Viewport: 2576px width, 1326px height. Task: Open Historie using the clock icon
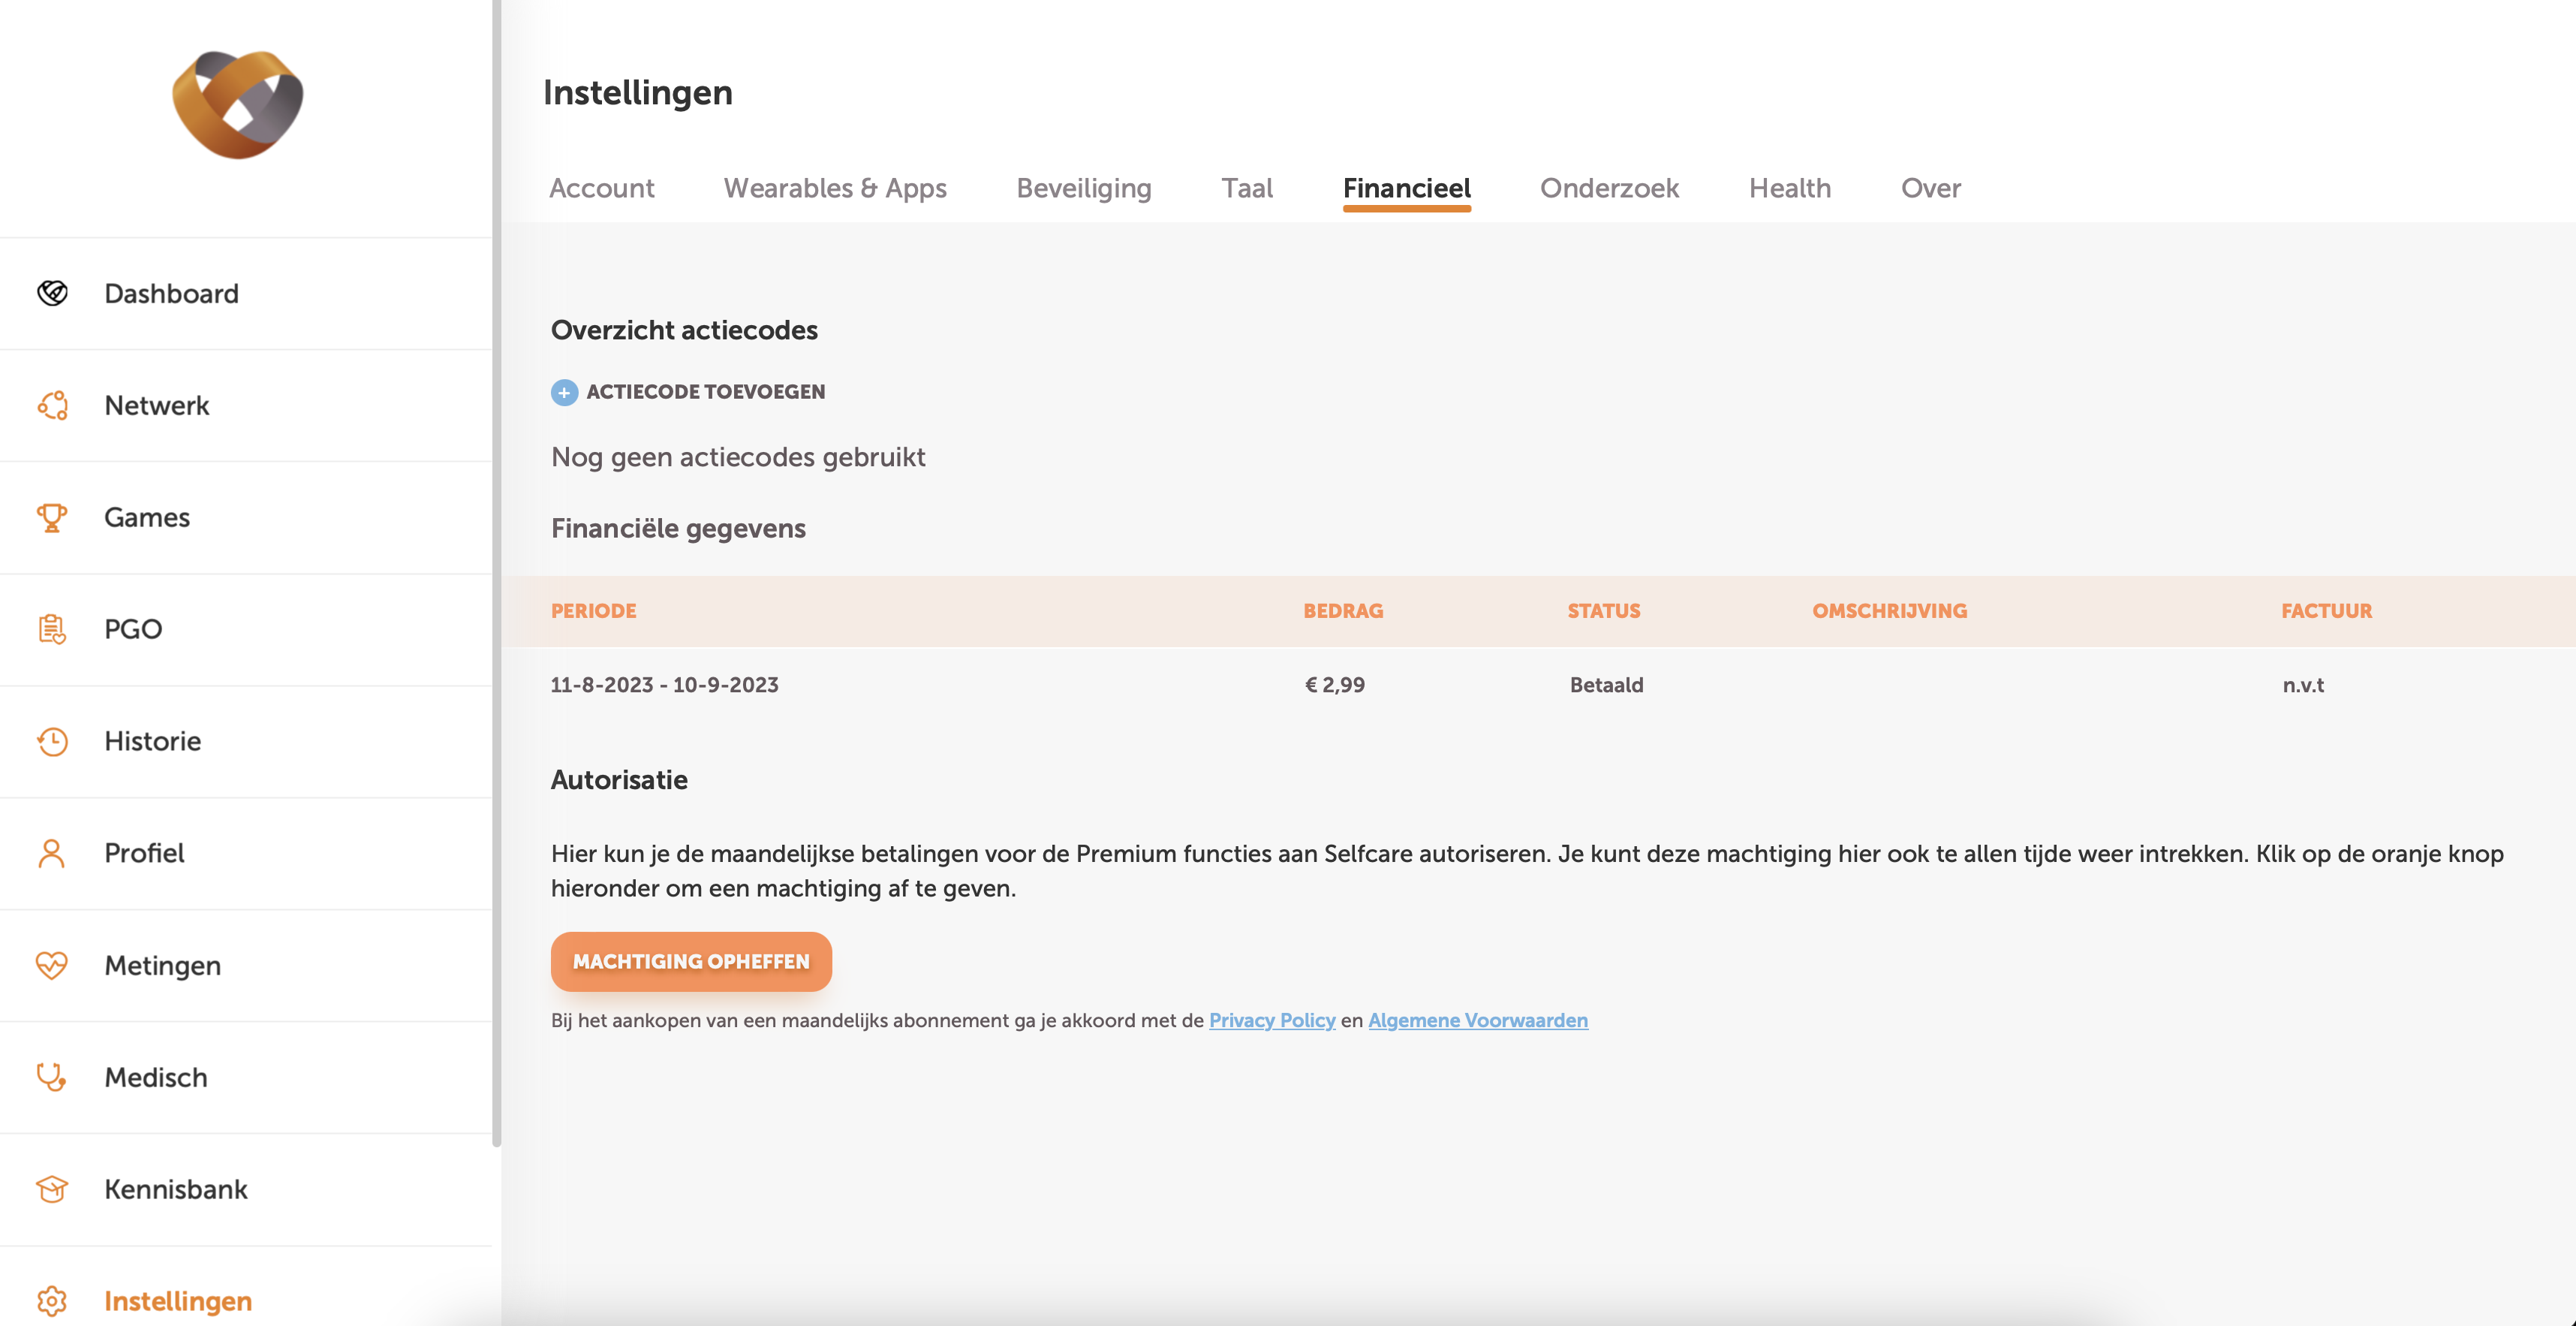[x=52, y=741]
